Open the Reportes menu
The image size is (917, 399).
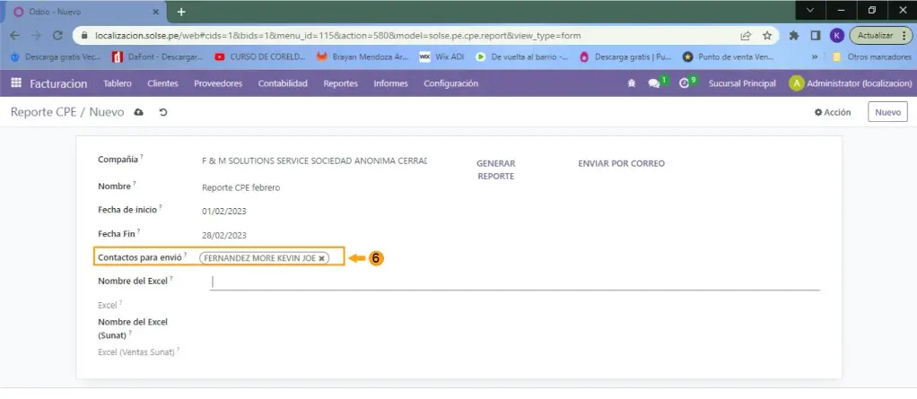click(x=340, y=83)
